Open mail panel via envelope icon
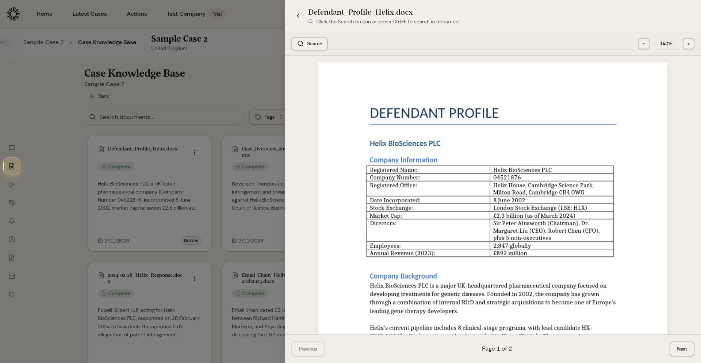This screenshot has width=701, height=363. [12, 276]
